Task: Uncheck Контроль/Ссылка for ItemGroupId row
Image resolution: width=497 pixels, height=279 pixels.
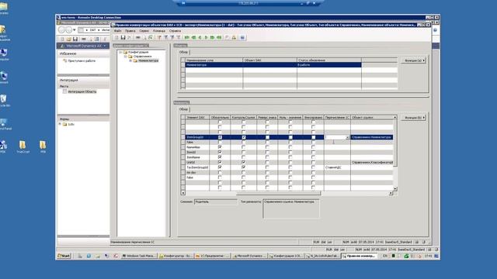Action: click(x=243, y=137)
